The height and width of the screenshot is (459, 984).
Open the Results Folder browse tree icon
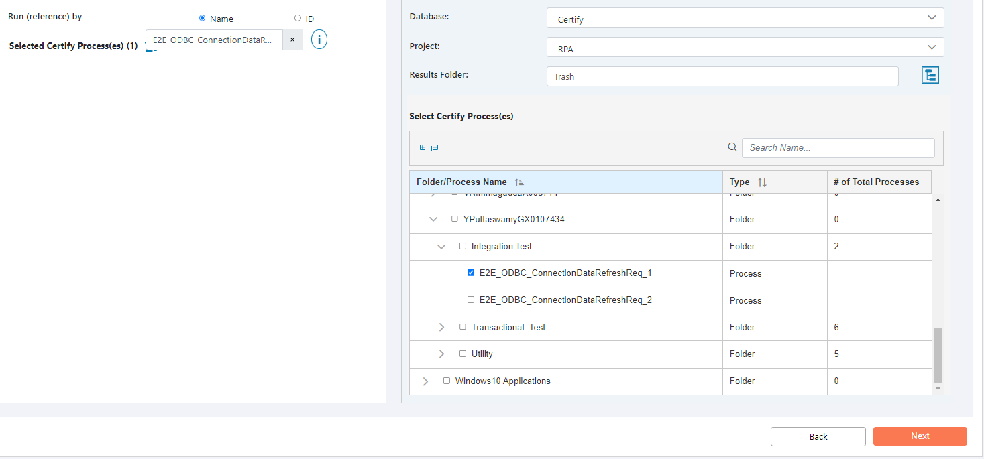[x=930, y=76]
